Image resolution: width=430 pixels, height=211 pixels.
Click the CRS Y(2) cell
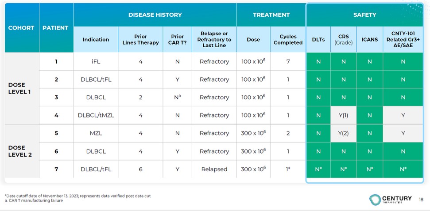click(x=343, y=133)
